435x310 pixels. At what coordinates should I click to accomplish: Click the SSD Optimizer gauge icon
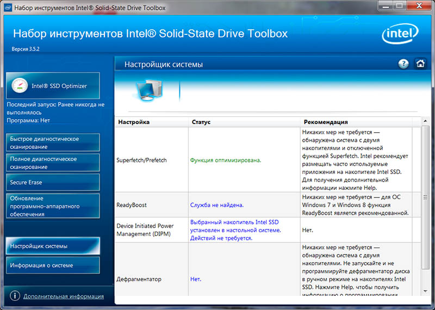[x=19, y=86]
